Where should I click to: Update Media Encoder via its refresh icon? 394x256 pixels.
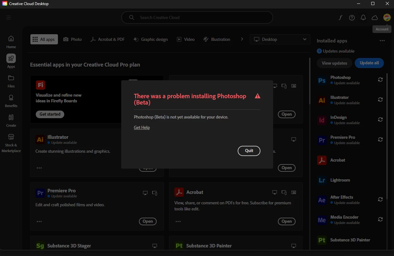pos(380,220)
